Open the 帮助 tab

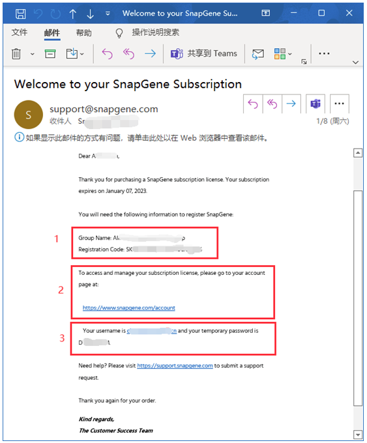[x=83, y=33]
